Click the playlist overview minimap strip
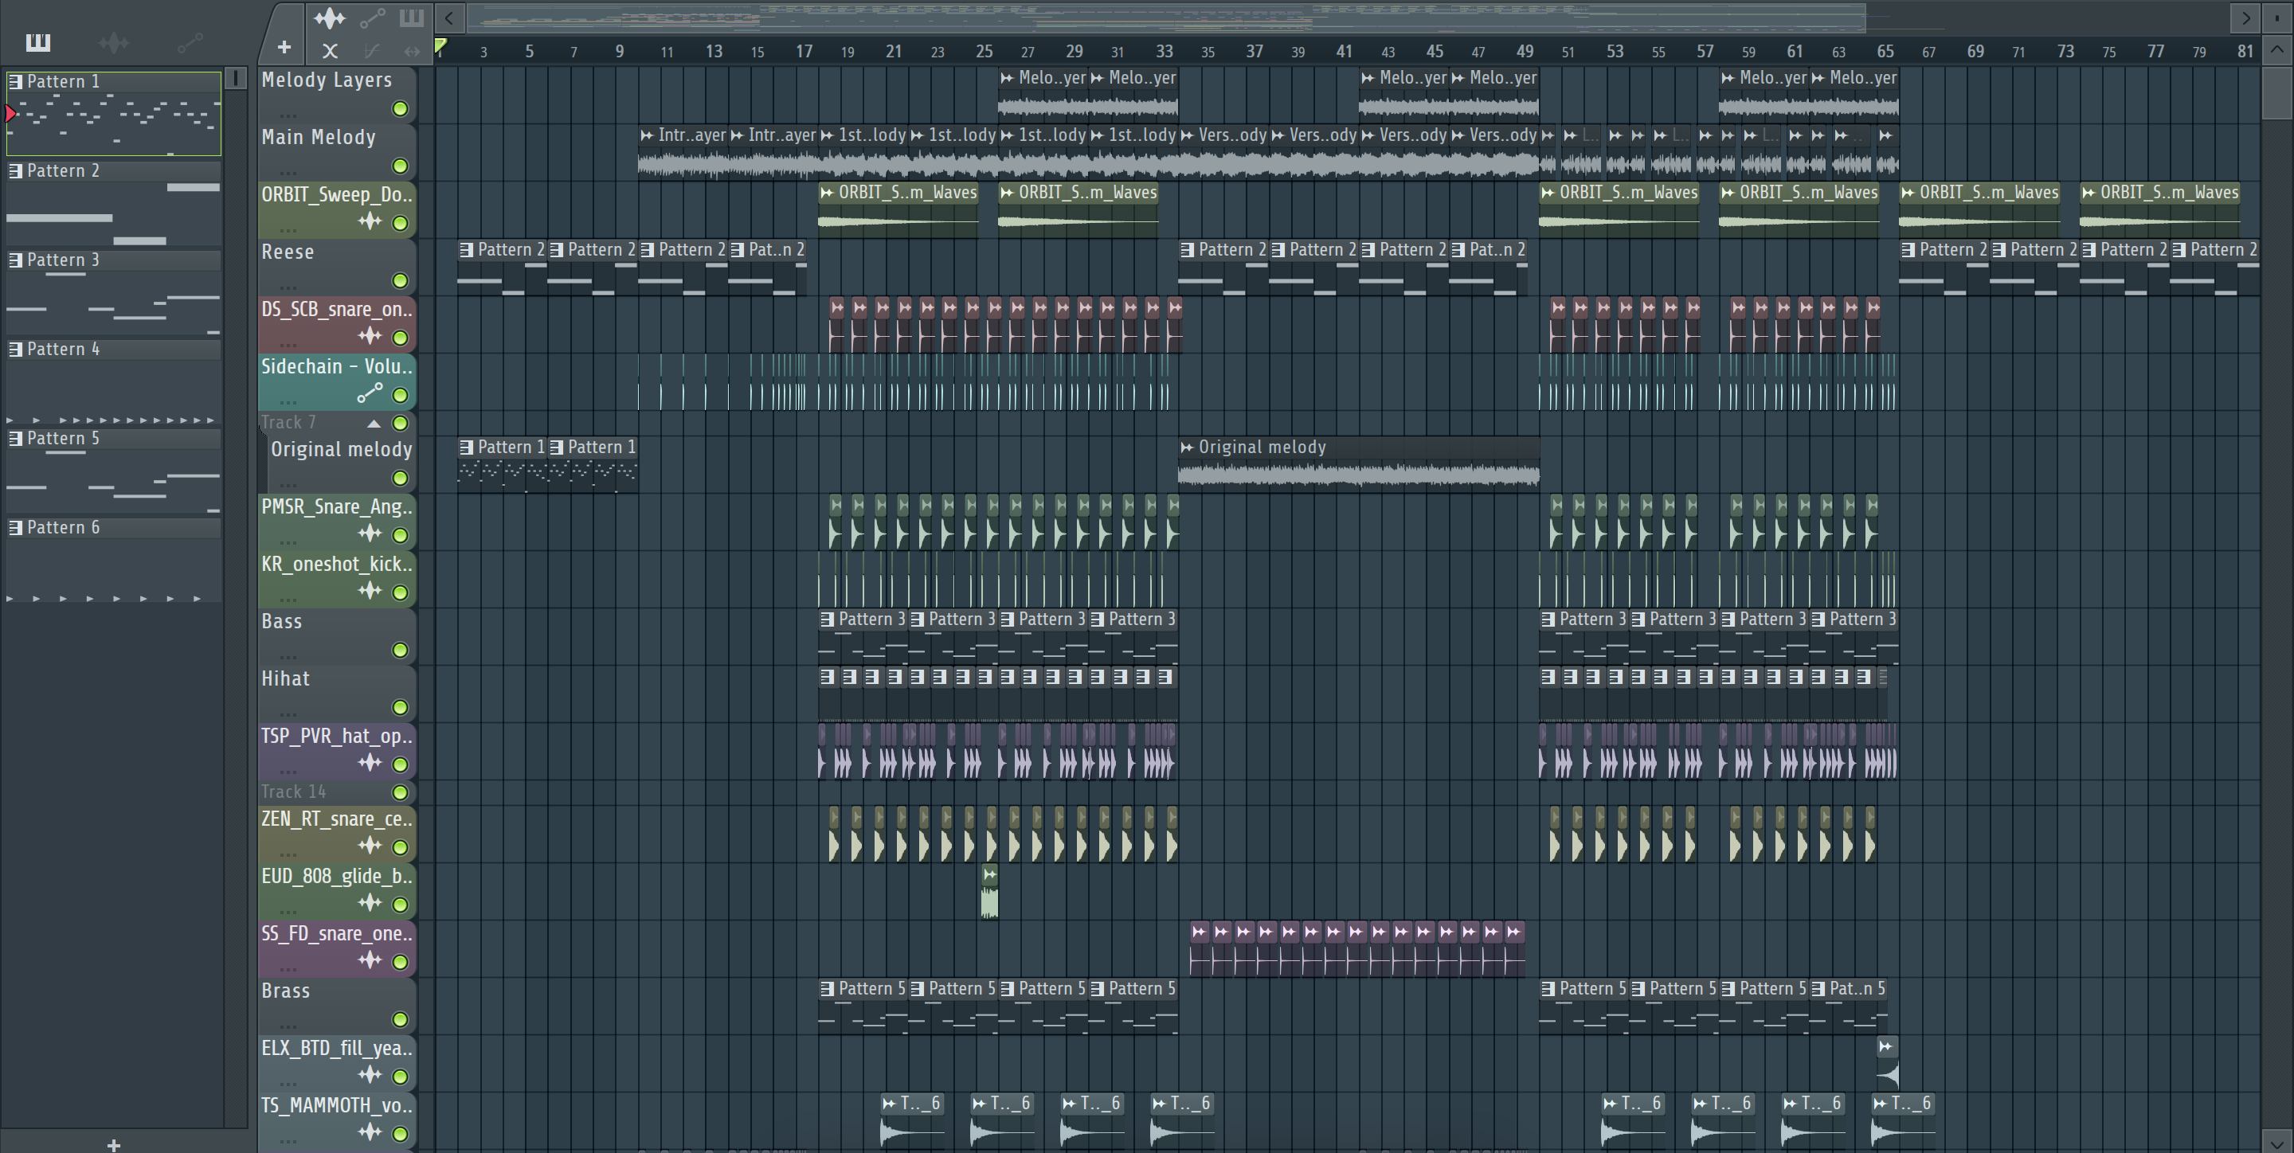The width and height of the screenshot is (2294, 1153). pyautogui.click(x=1167, y=17)
